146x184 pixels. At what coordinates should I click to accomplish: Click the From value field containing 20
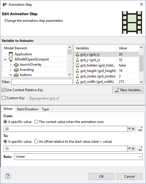(x=65, y=129)
